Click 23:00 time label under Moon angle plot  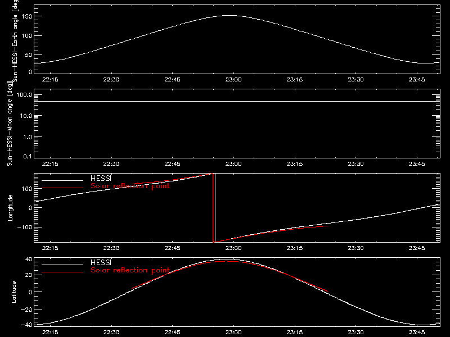click(233, 163)
